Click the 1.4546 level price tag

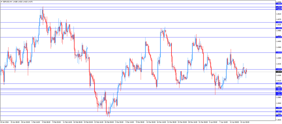point(279,22)
